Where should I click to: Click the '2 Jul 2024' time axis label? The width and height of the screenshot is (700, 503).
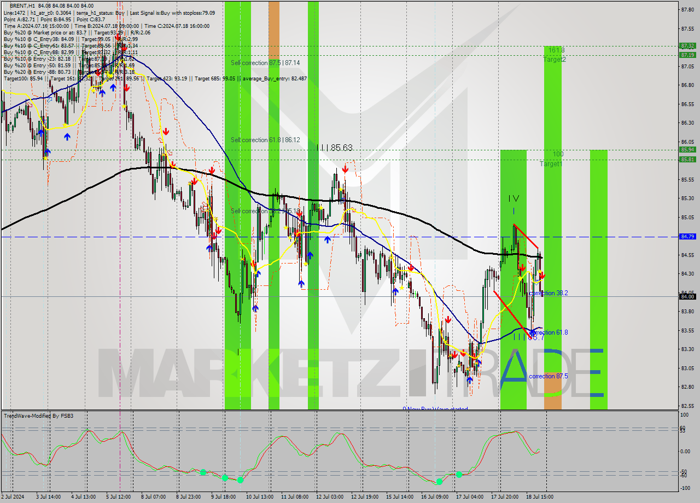point(14,496)
